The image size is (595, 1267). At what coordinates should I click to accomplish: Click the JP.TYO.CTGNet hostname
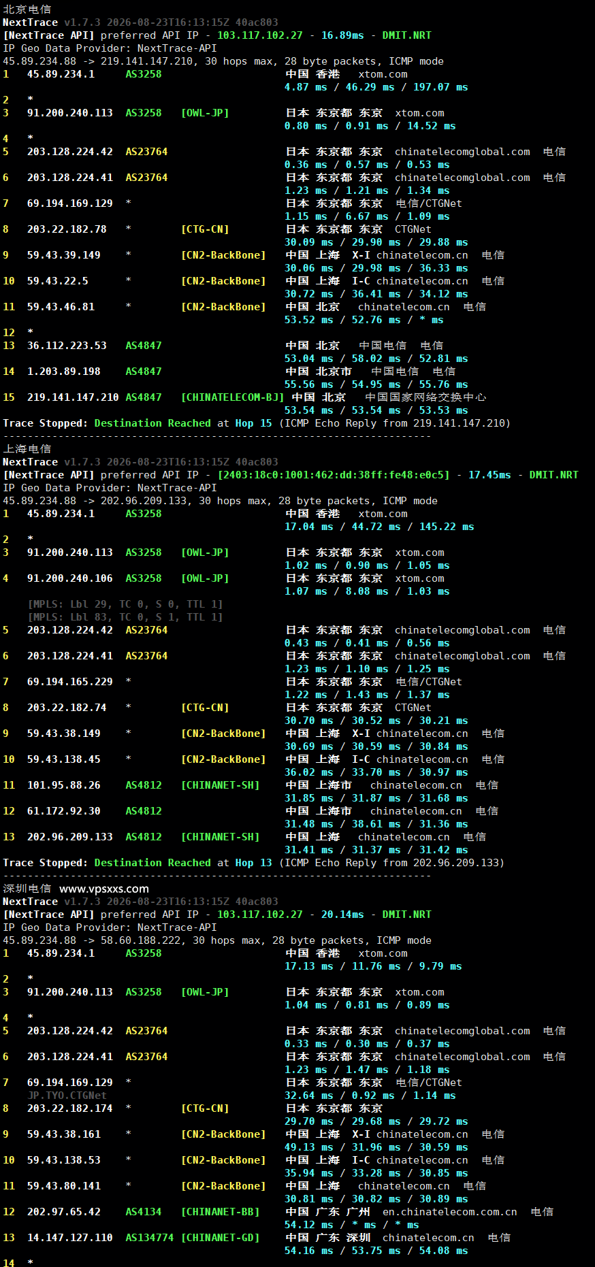[x=67, y=1096]
